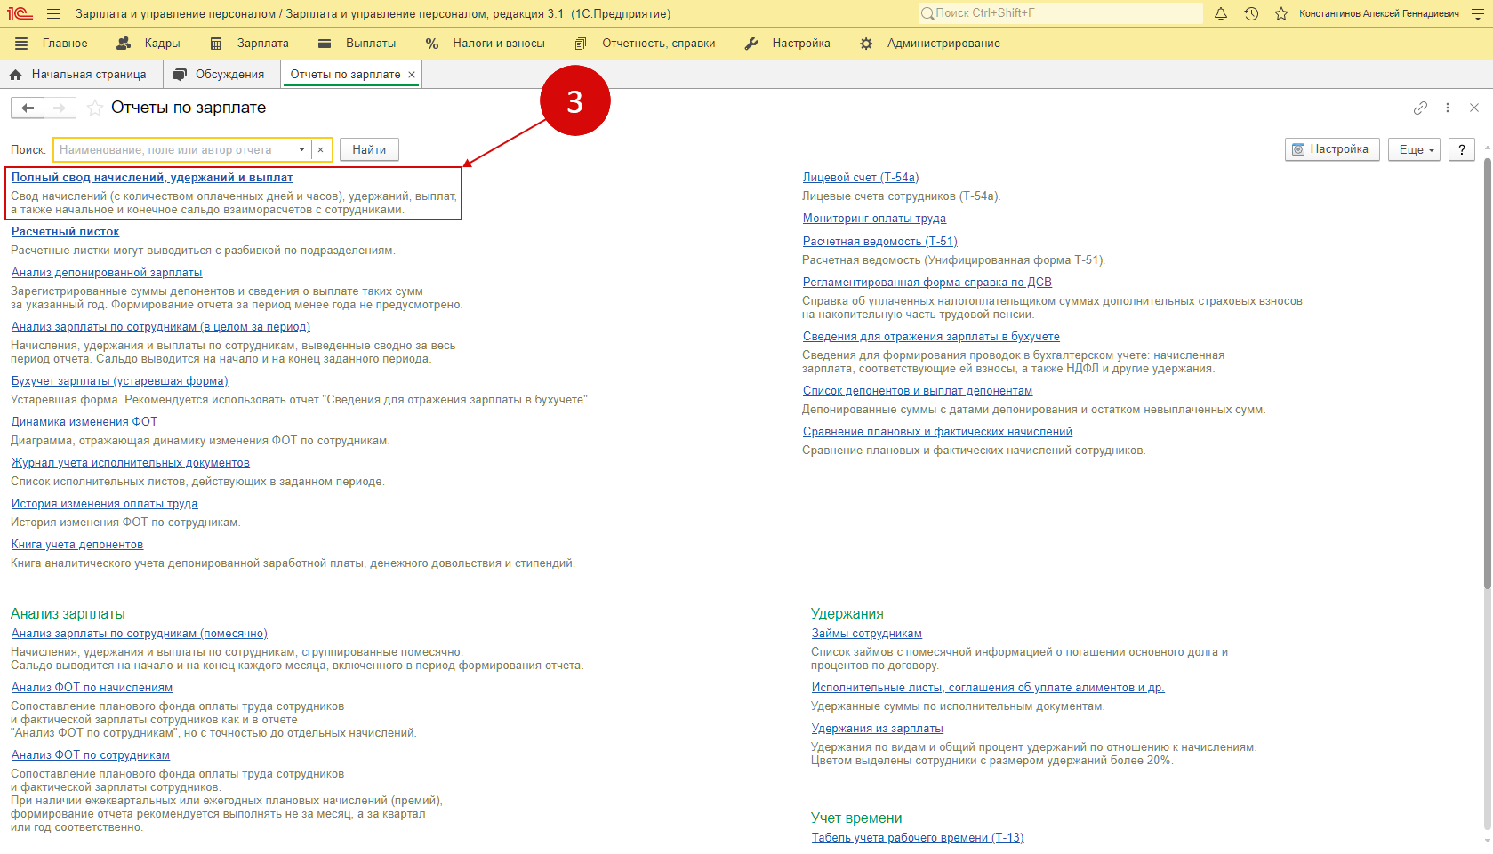
Task: Go back with the left arrow button
Action: click(28, 108)
